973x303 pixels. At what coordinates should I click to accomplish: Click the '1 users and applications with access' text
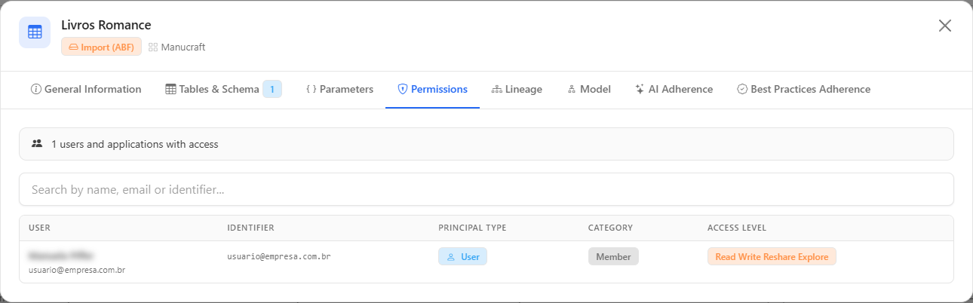pyautogui.click(x=135, y=144)
